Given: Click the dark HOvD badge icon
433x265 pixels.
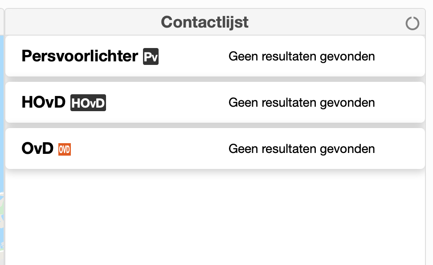Looking at the screenshot, I should tap(88, 103).
